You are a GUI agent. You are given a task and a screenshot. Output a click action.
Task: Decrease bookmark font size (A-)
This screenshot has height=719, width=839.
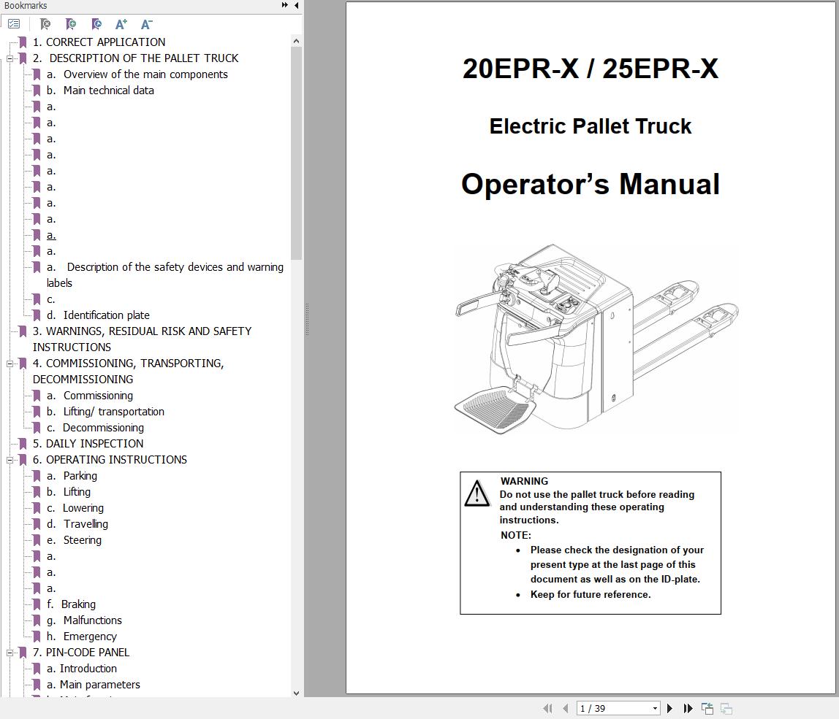147,24
